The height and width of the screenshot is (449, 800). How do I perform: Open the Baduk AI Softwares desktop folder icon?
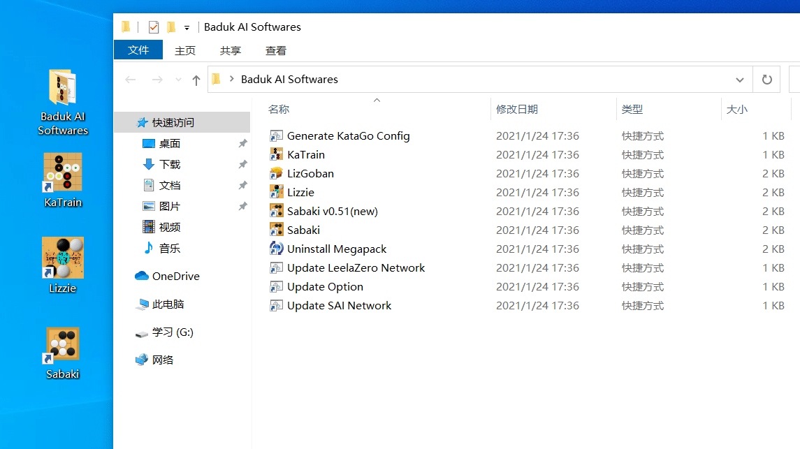(63, 88)
